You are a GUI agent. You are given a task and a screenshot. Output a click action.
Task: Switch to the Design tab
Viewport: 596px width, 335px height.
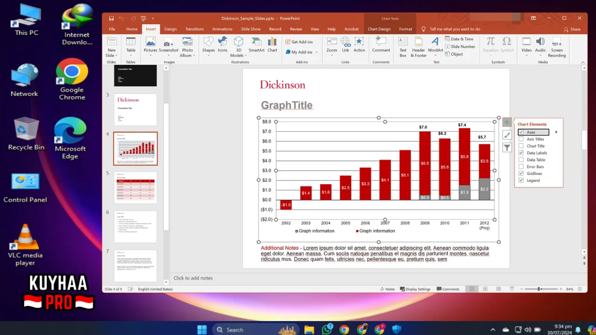170,29
